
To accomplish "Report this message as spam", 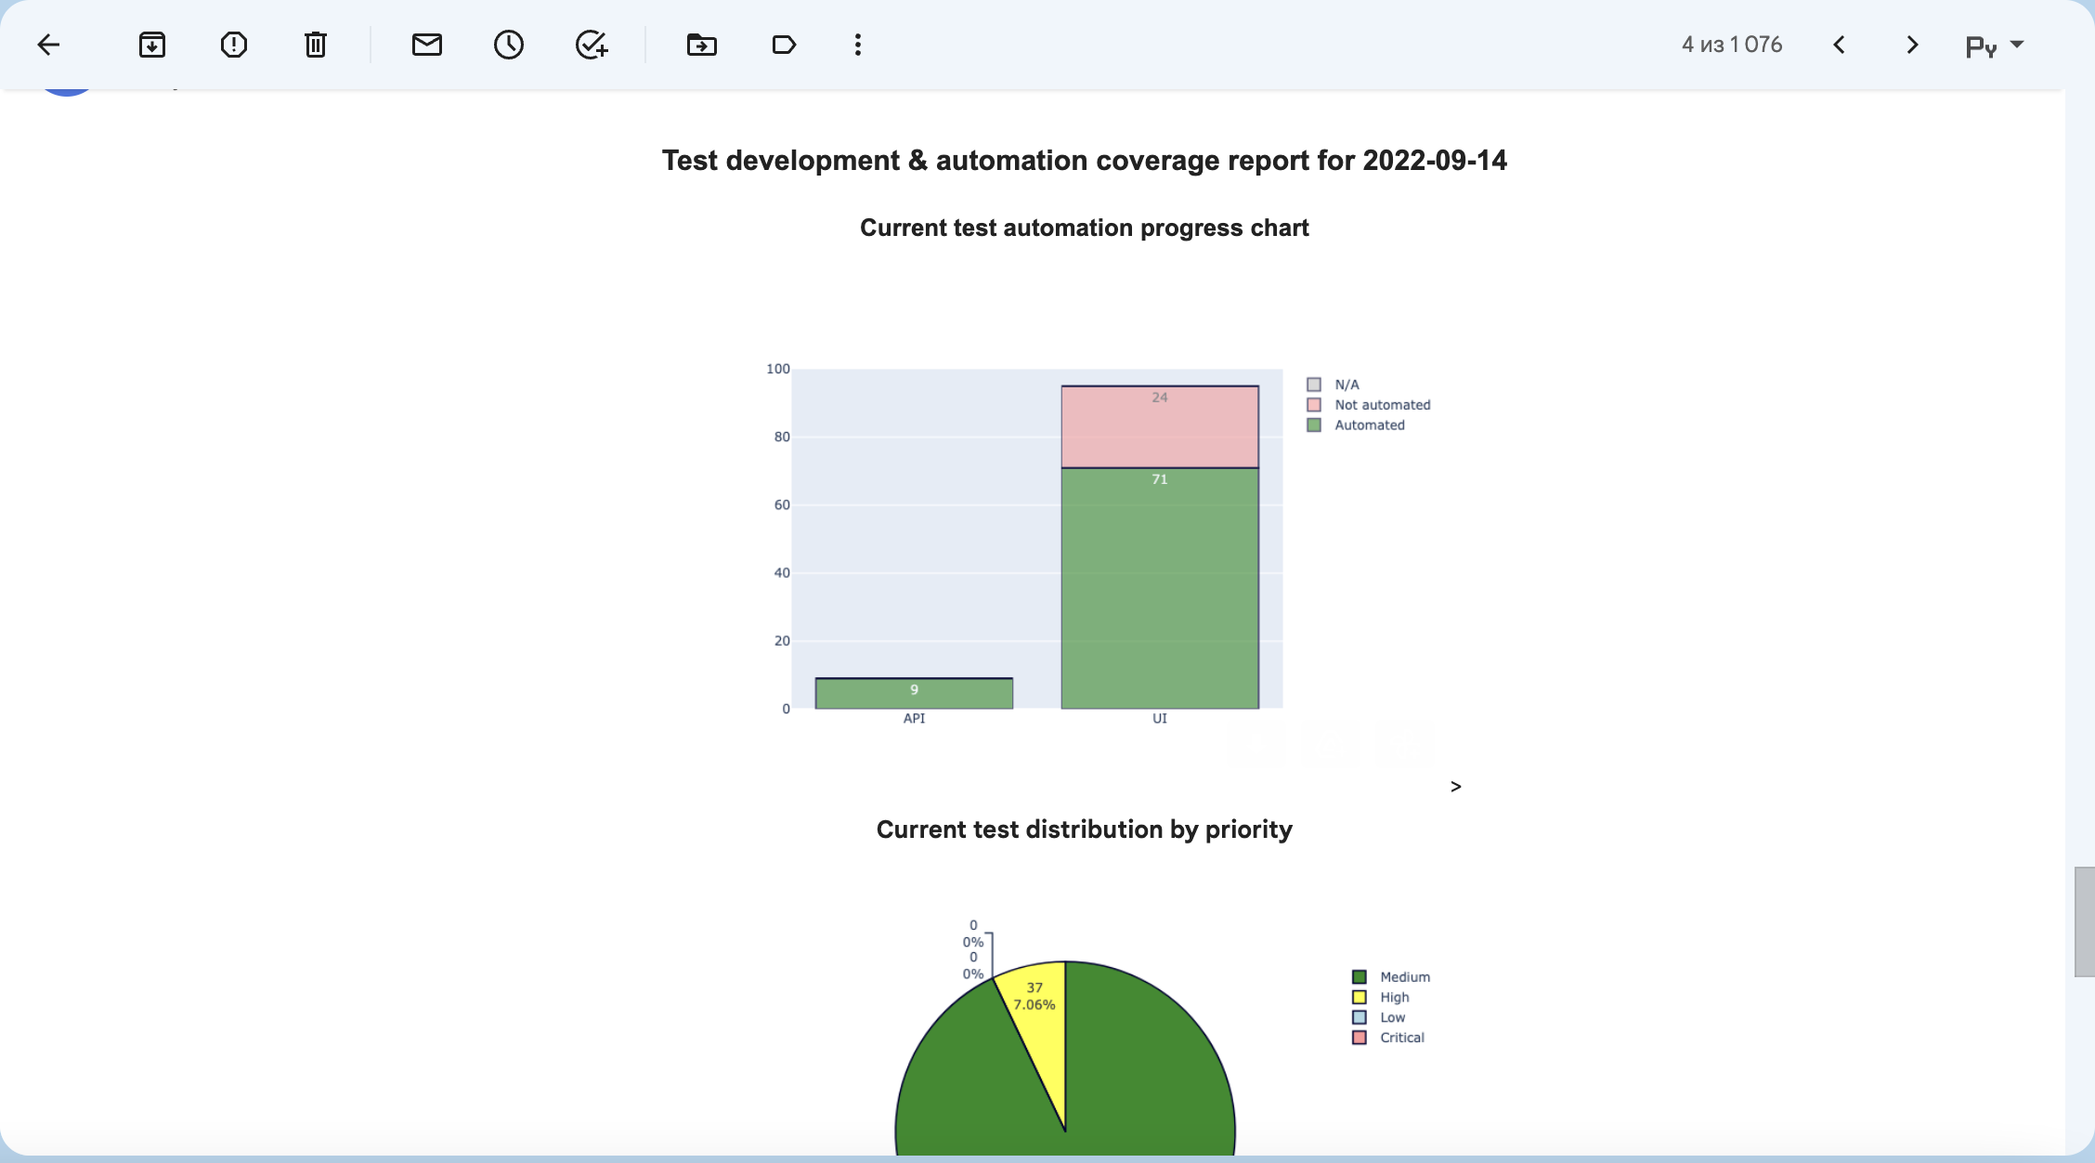I will (x=234, y=45).
